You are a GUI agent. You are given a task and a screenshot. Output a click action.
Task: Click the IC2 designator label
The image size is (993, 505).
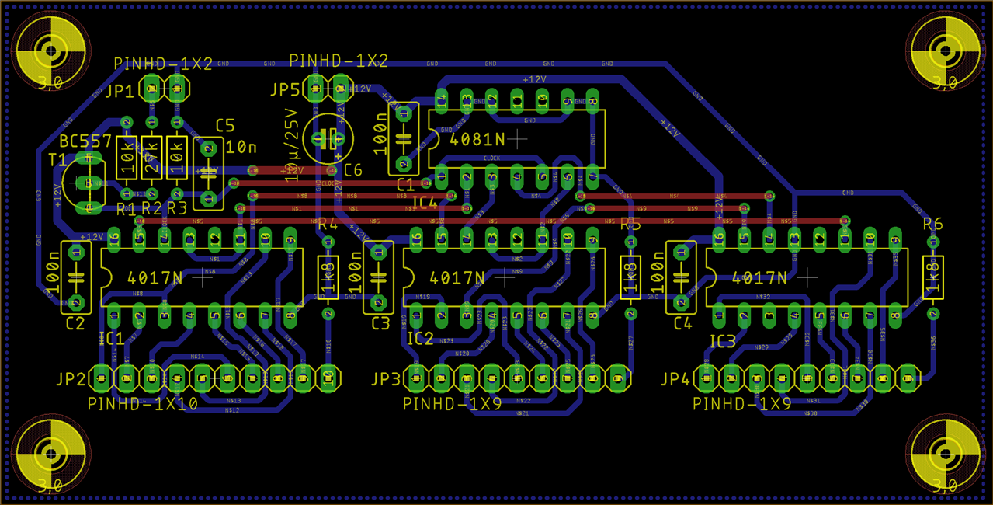tap(420, 339)
